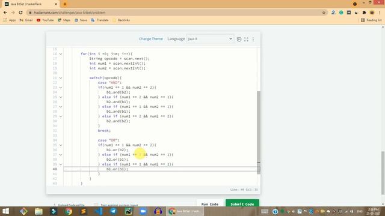Fold the else-if block at line 25
This screenshot has width=385, height=216.
coord(61,97)
